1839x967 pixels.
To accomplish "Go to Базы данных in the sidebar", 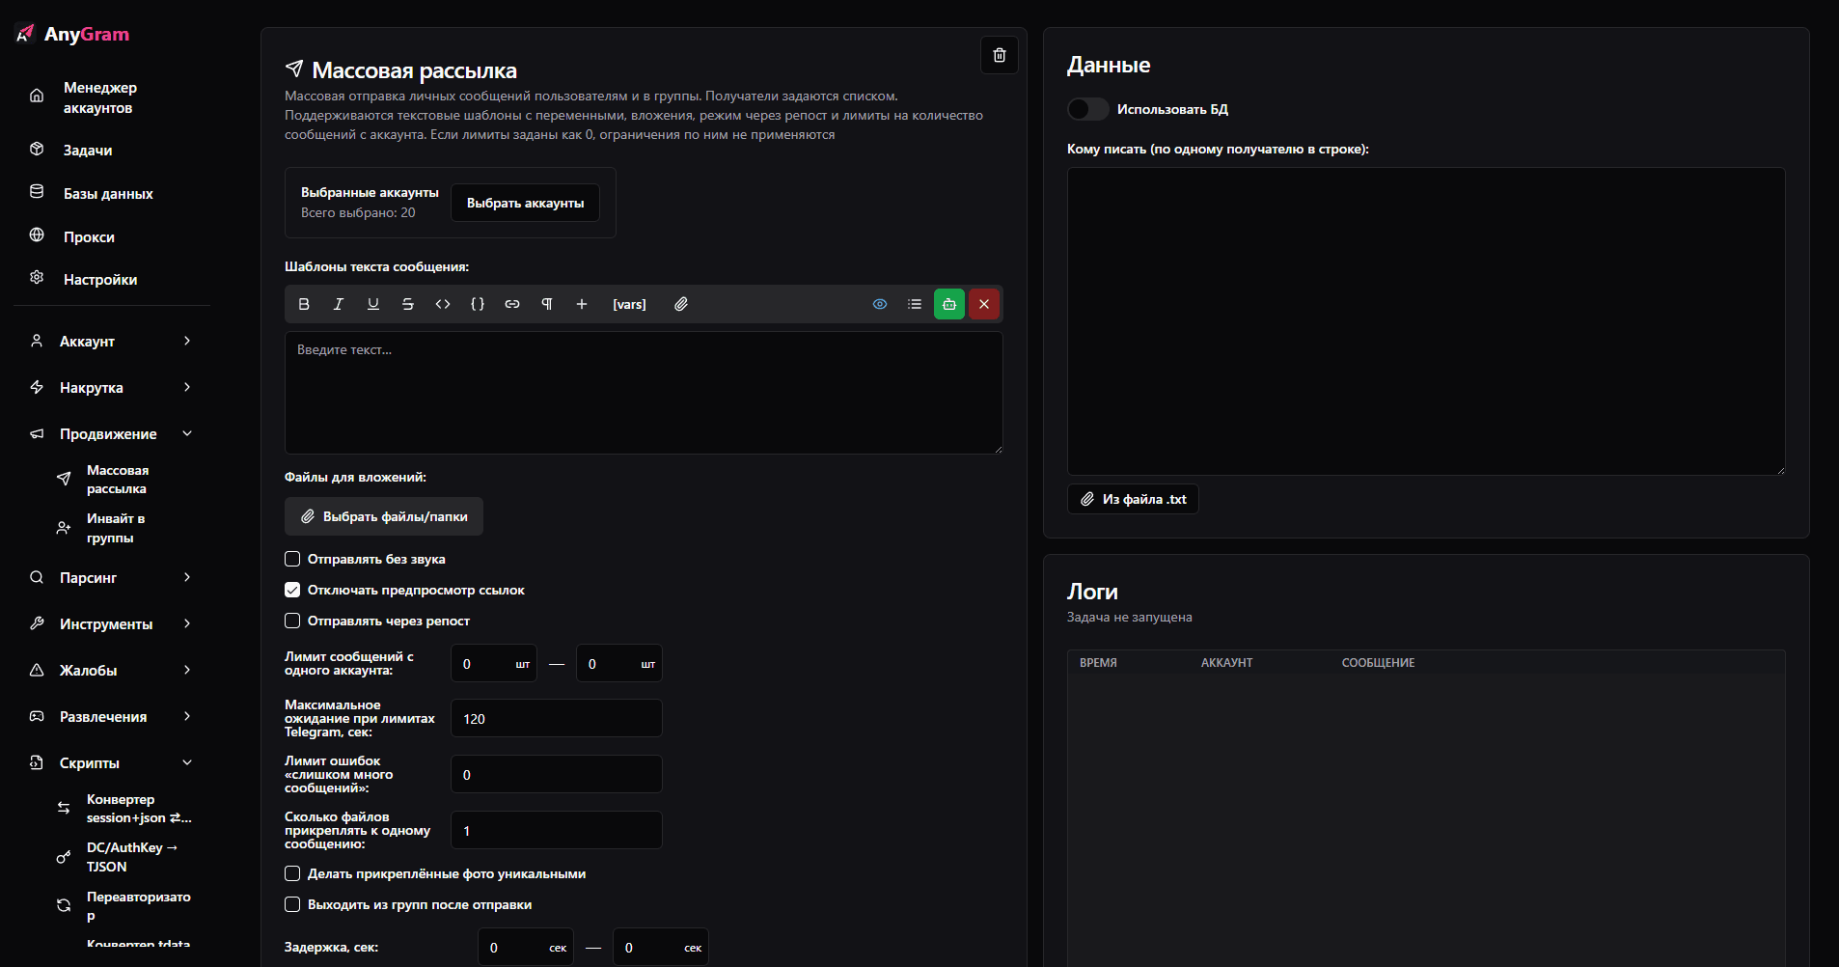I will click(107, 193).
